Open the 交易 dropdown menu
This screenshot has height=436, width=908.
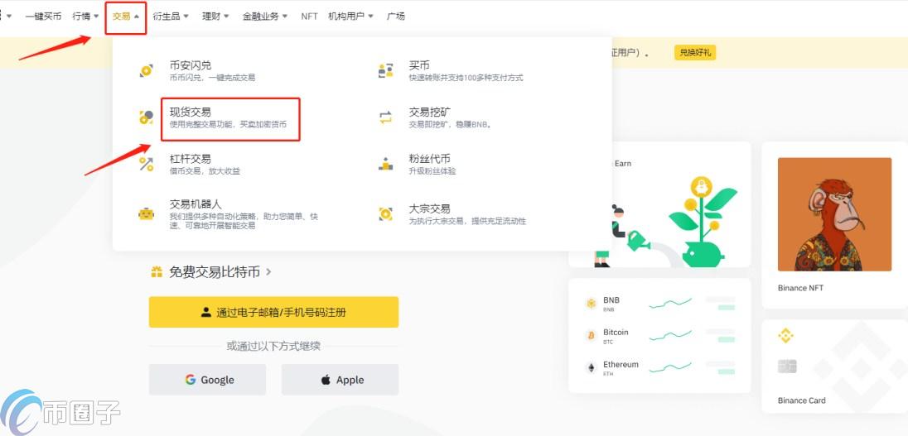coord(126,17)
